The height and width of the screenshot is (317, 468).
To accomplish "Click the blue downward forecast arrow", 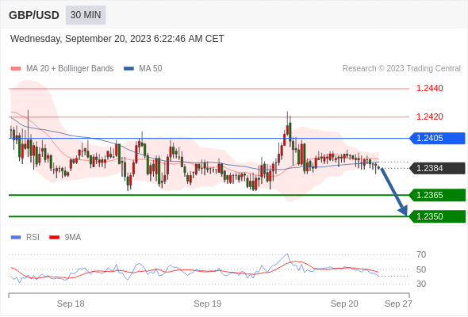I will (394, 192).
